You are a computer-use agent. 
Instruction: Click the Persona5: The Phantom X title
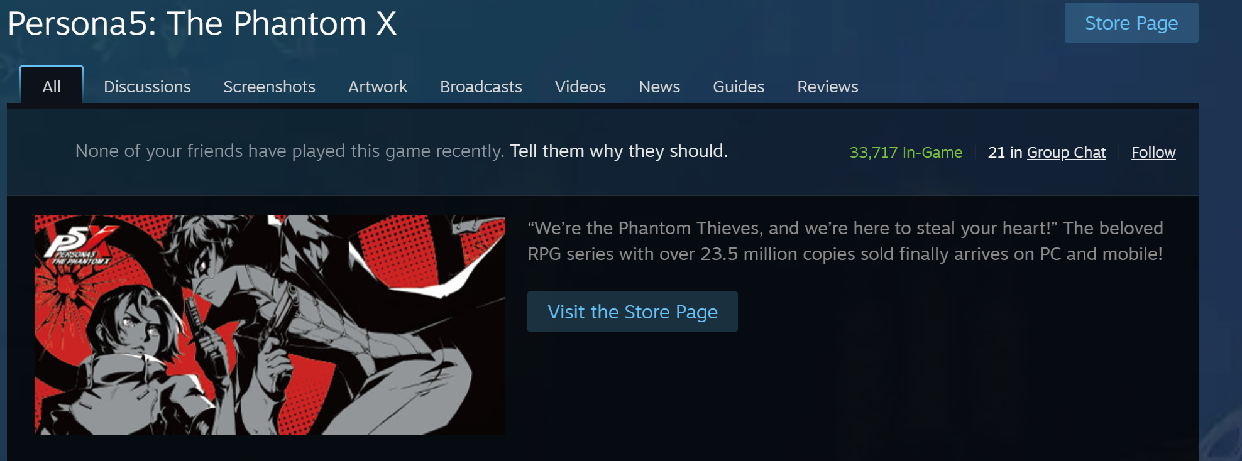(202, 23)
